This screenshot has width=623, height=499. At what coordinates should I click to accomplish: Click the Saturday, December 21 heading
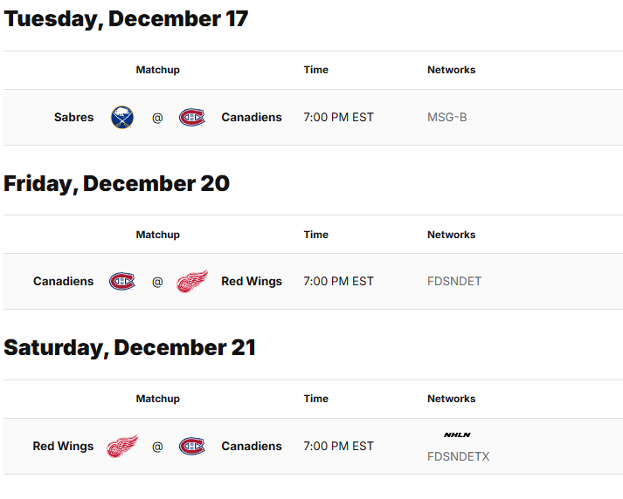pyautogui.click(x=129, y=348)
